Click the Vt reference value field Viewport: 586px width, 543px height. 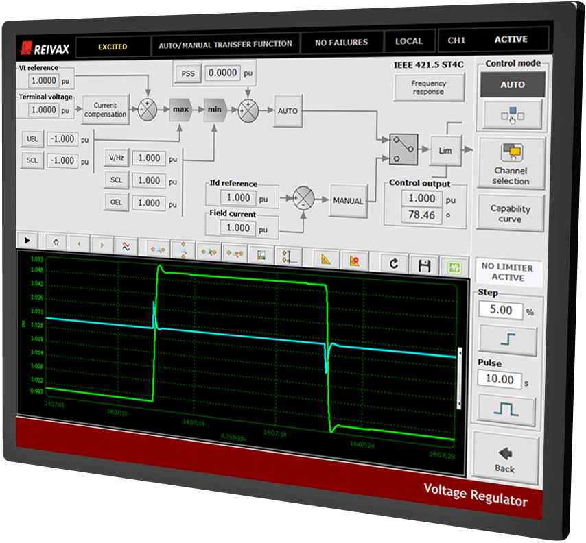44,81
